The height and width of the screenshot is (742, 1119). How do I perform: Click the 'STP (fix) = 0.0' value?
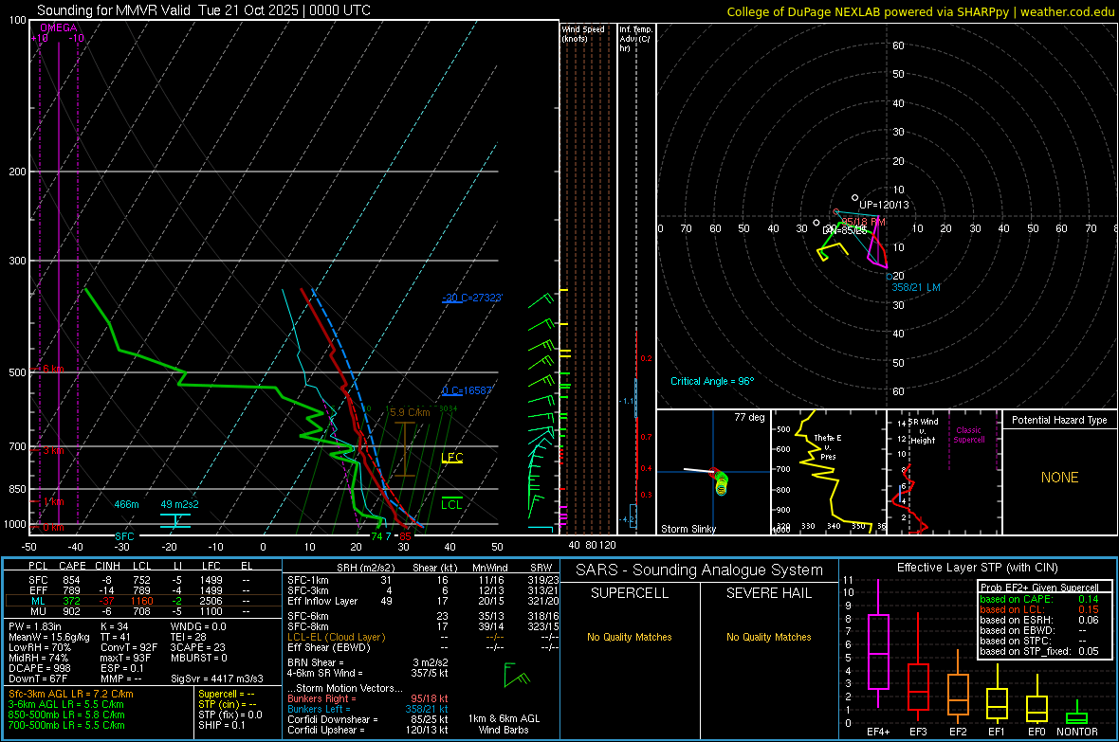pos(229,715)
